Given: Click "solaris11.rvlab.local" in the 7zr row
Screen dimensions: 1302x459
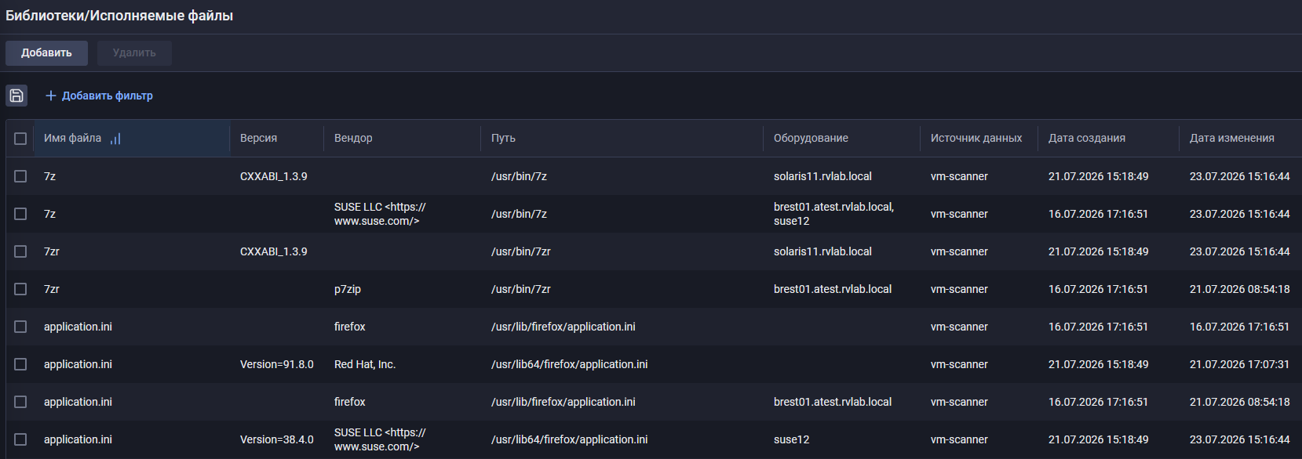Looking at the screenshot, I should coord(822,251).
